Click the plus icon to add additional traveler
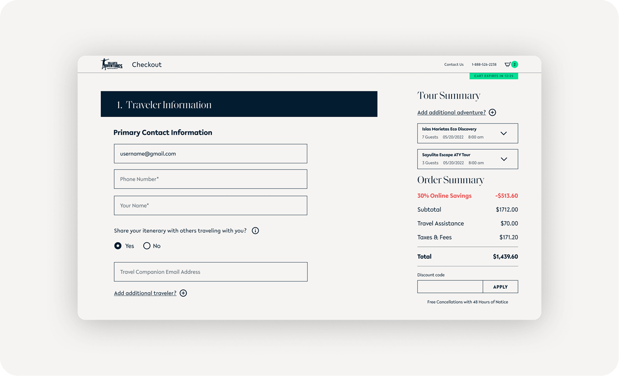This screenshot has height=376, width=619. pos(183,293)
